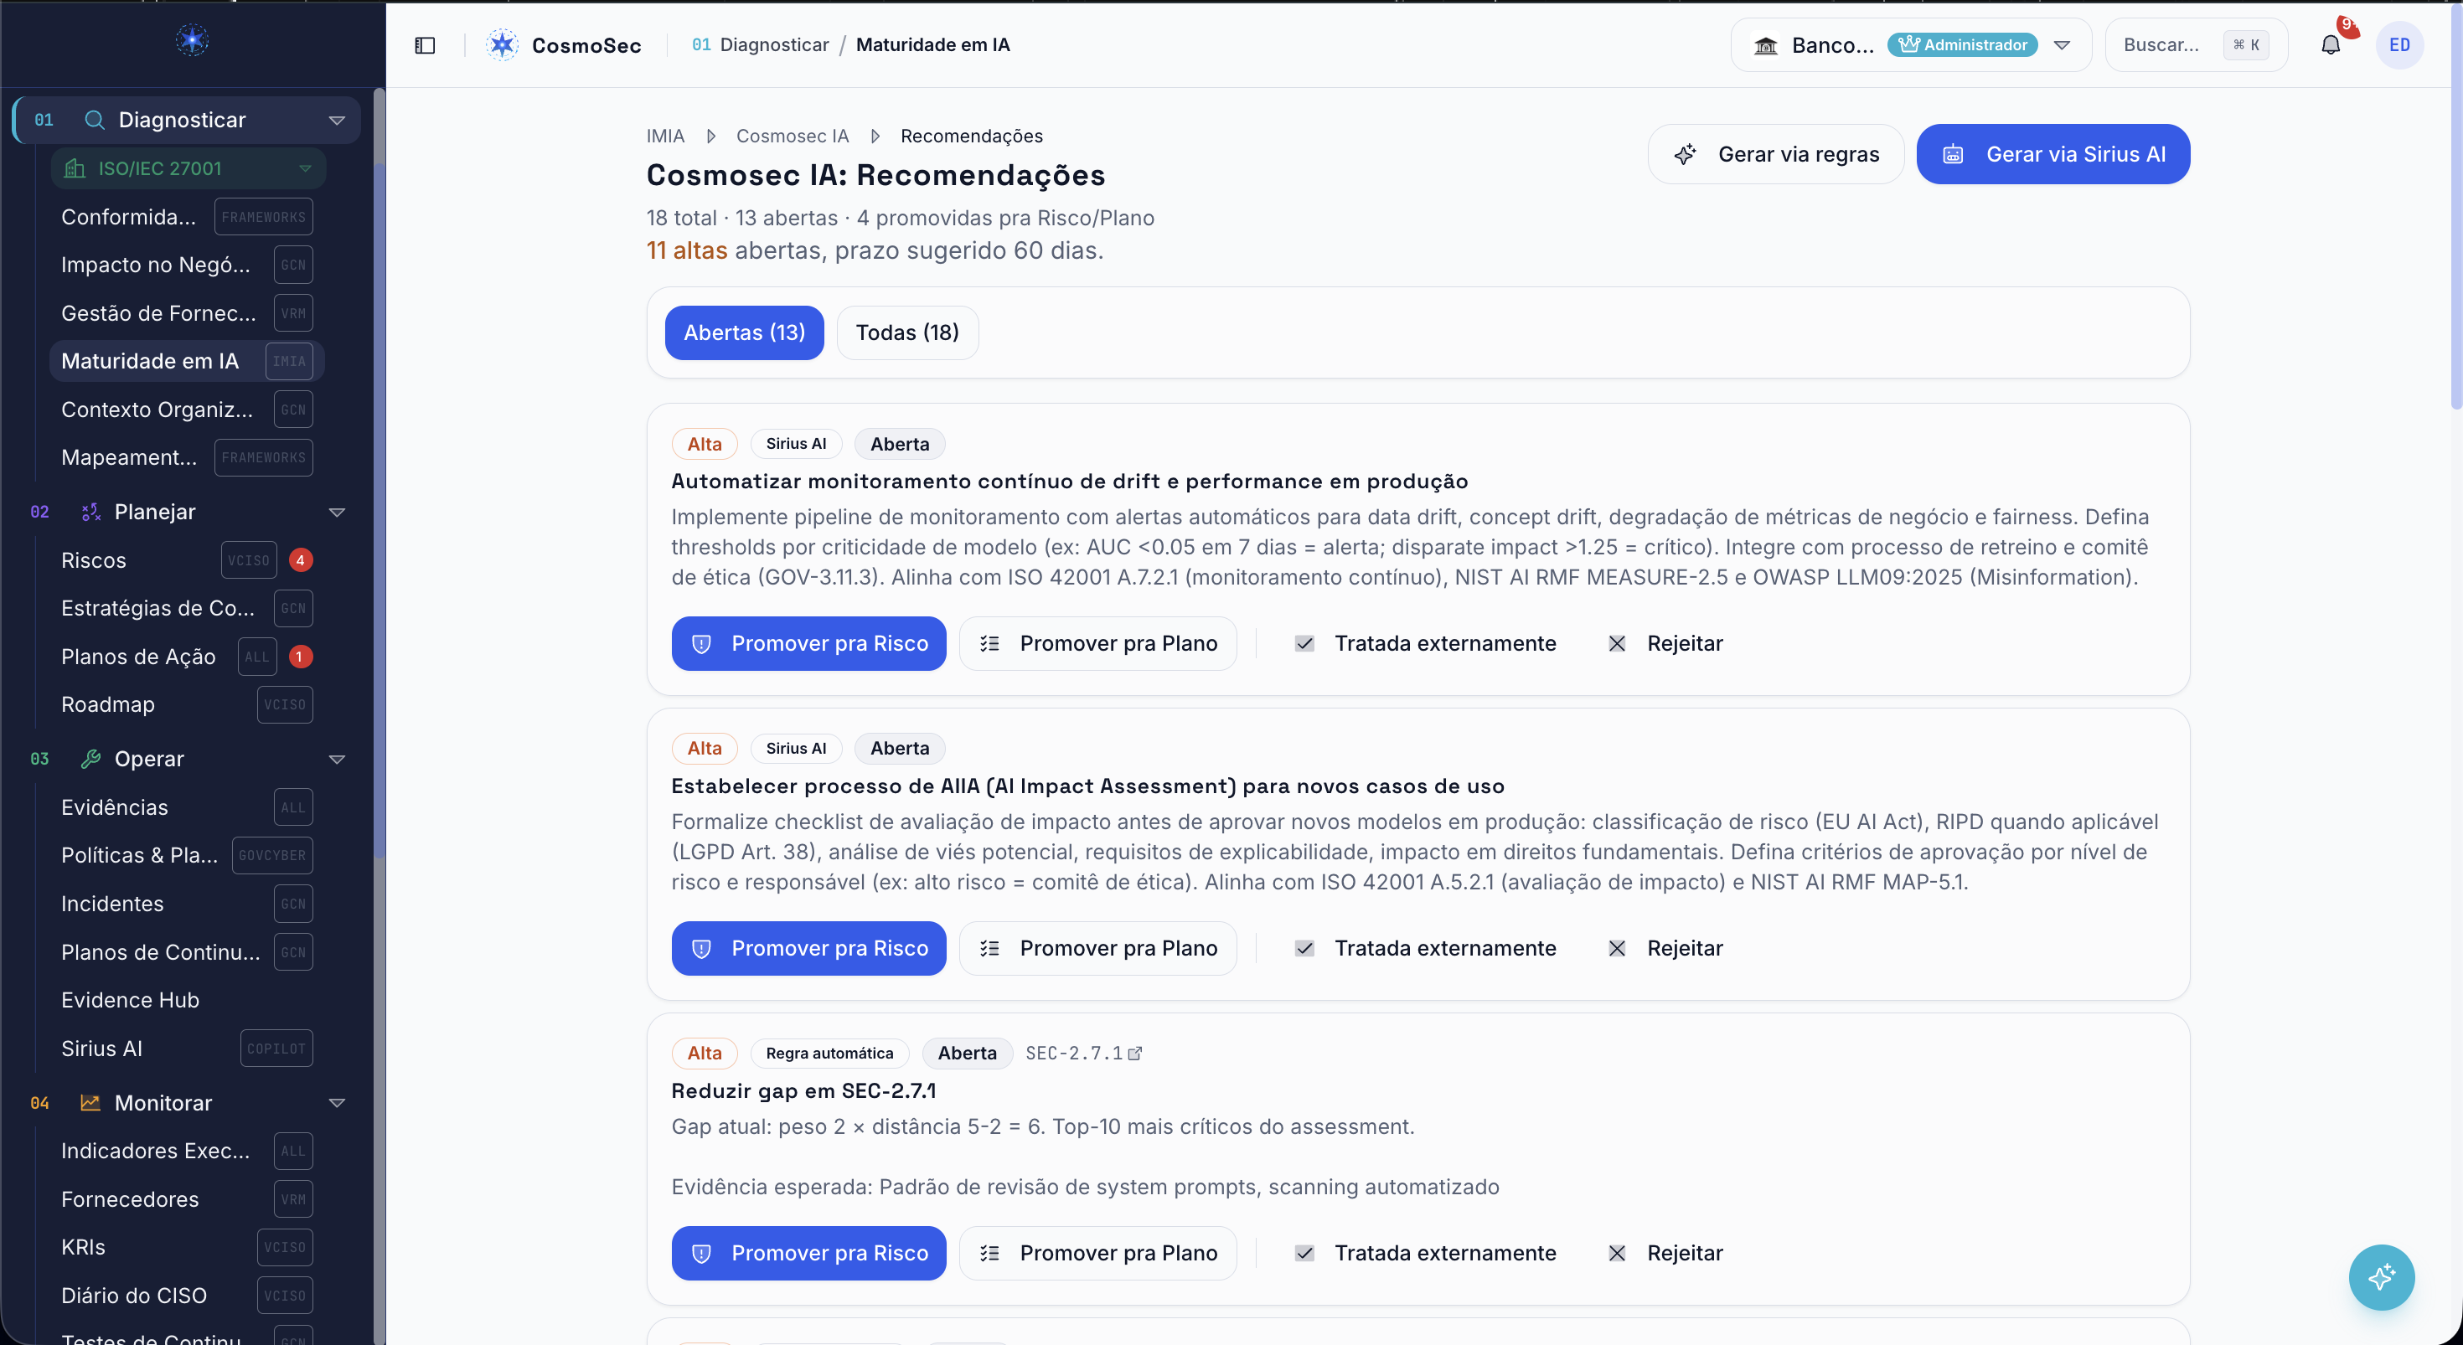
Task: Click robot icon in Gerar via Sirius AI
Action: coord(1953,154)
